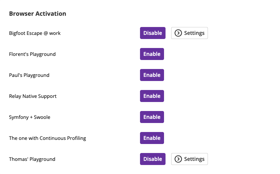The image size is (280, 174).
Task: Enable Symfony + Swoole activation
Action: (152, 117)
